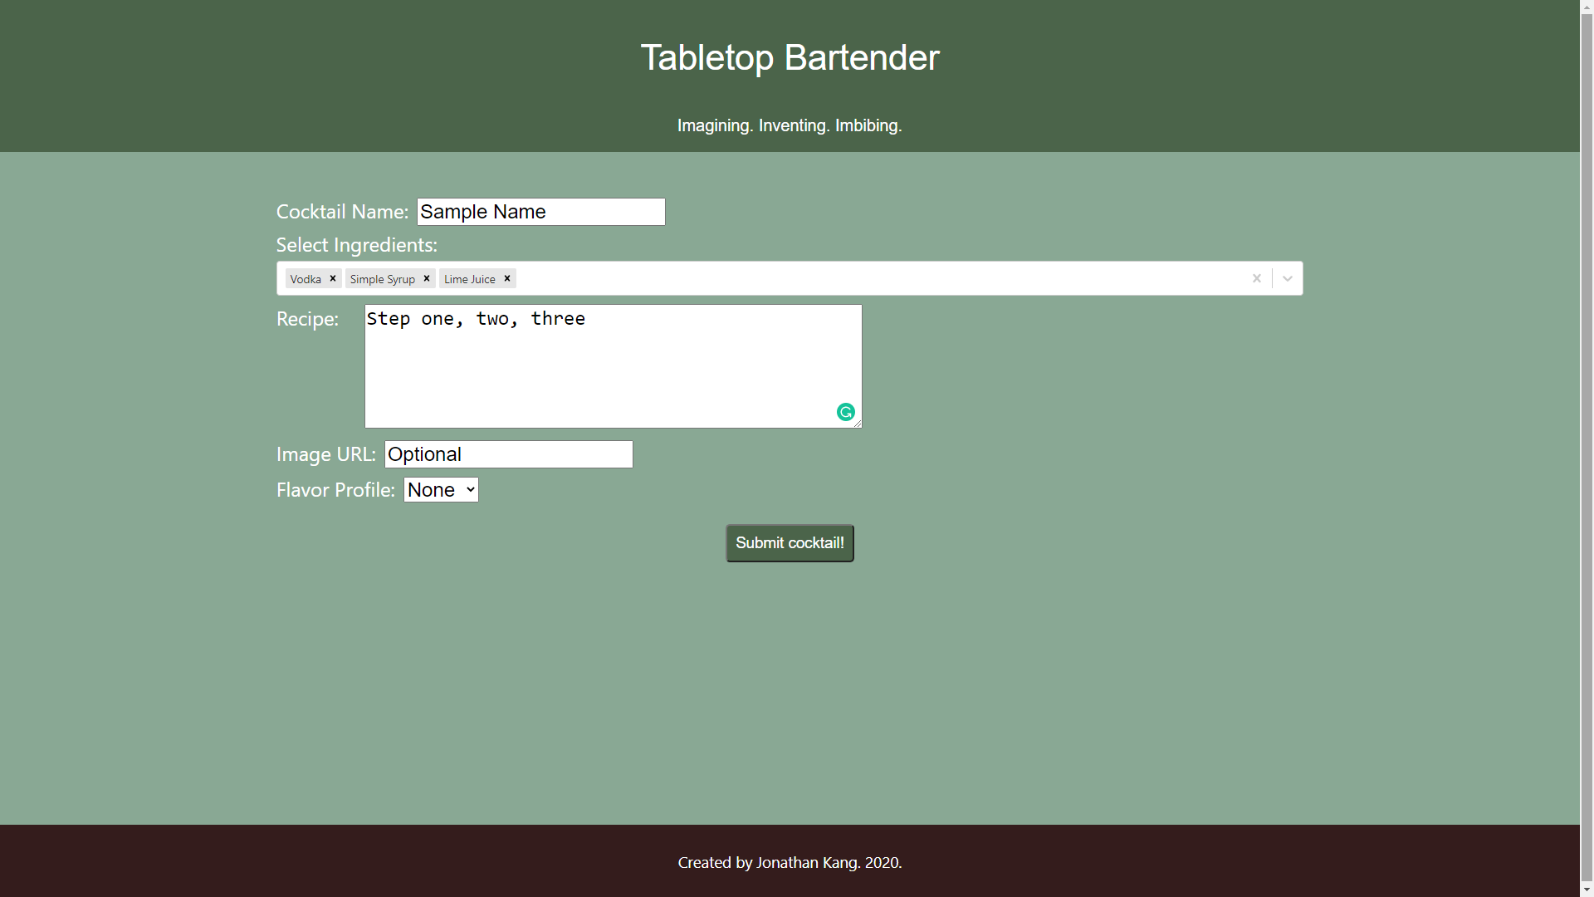Select the Vodka ingredient chip label

pos(305,278)
